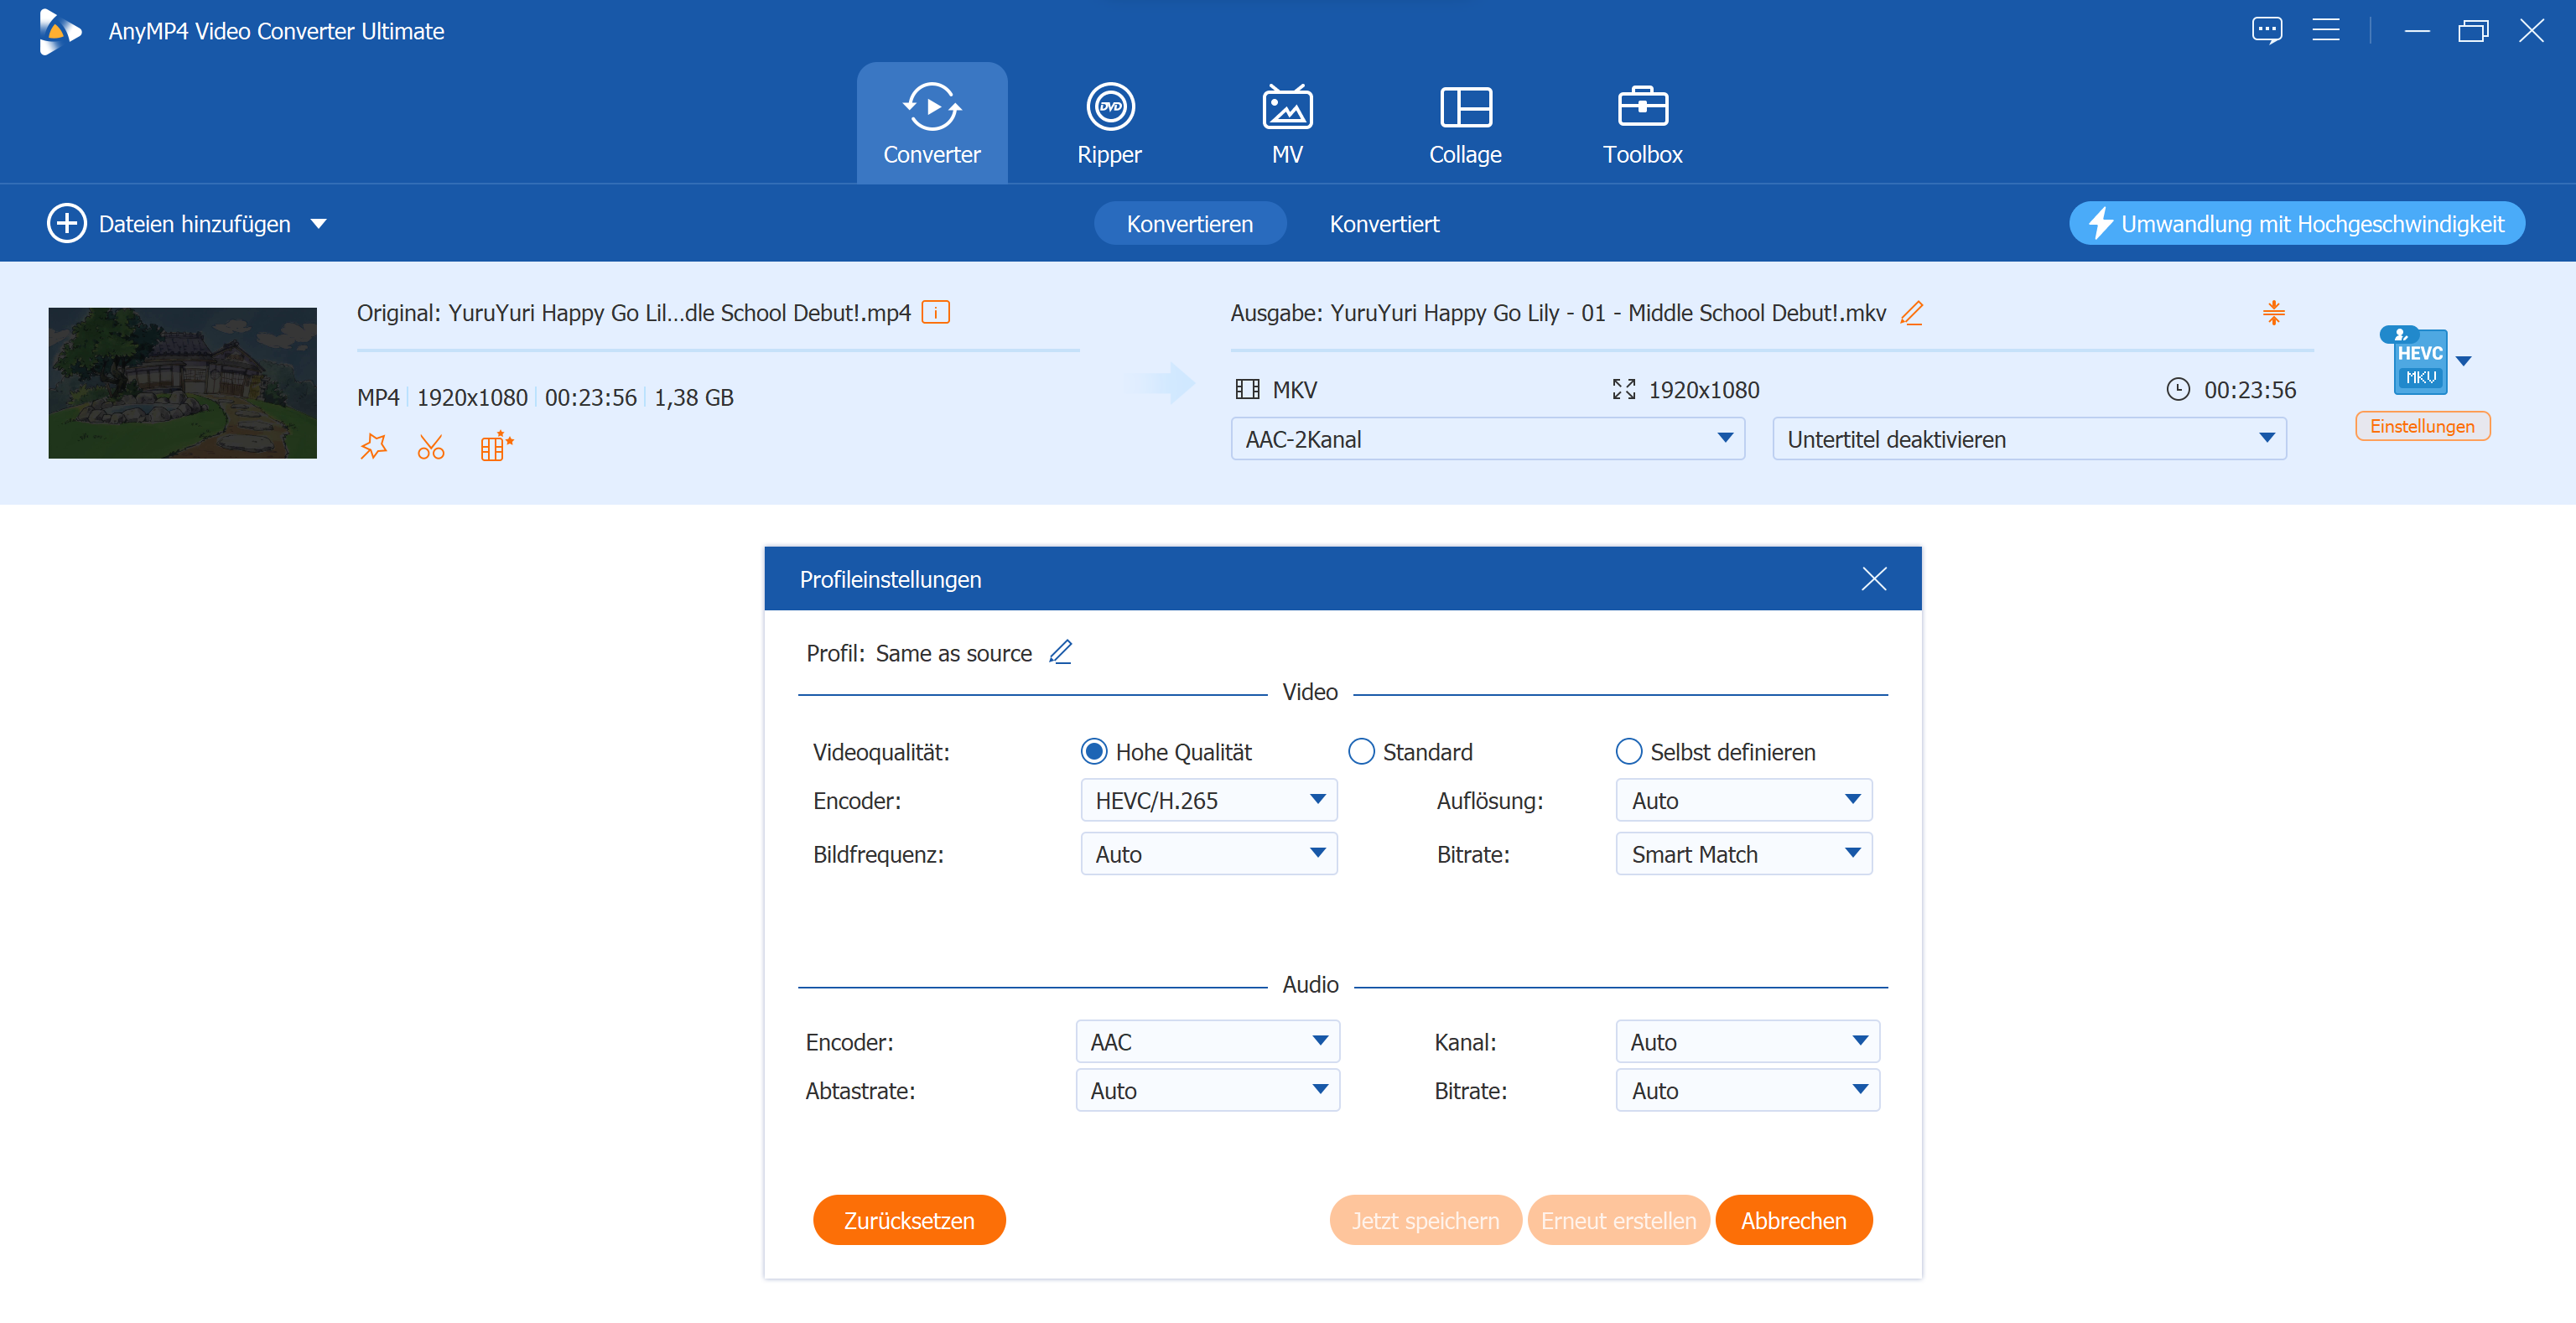
Task: Click the Abbrechen button
Action: click(x=1793, y=1220)
